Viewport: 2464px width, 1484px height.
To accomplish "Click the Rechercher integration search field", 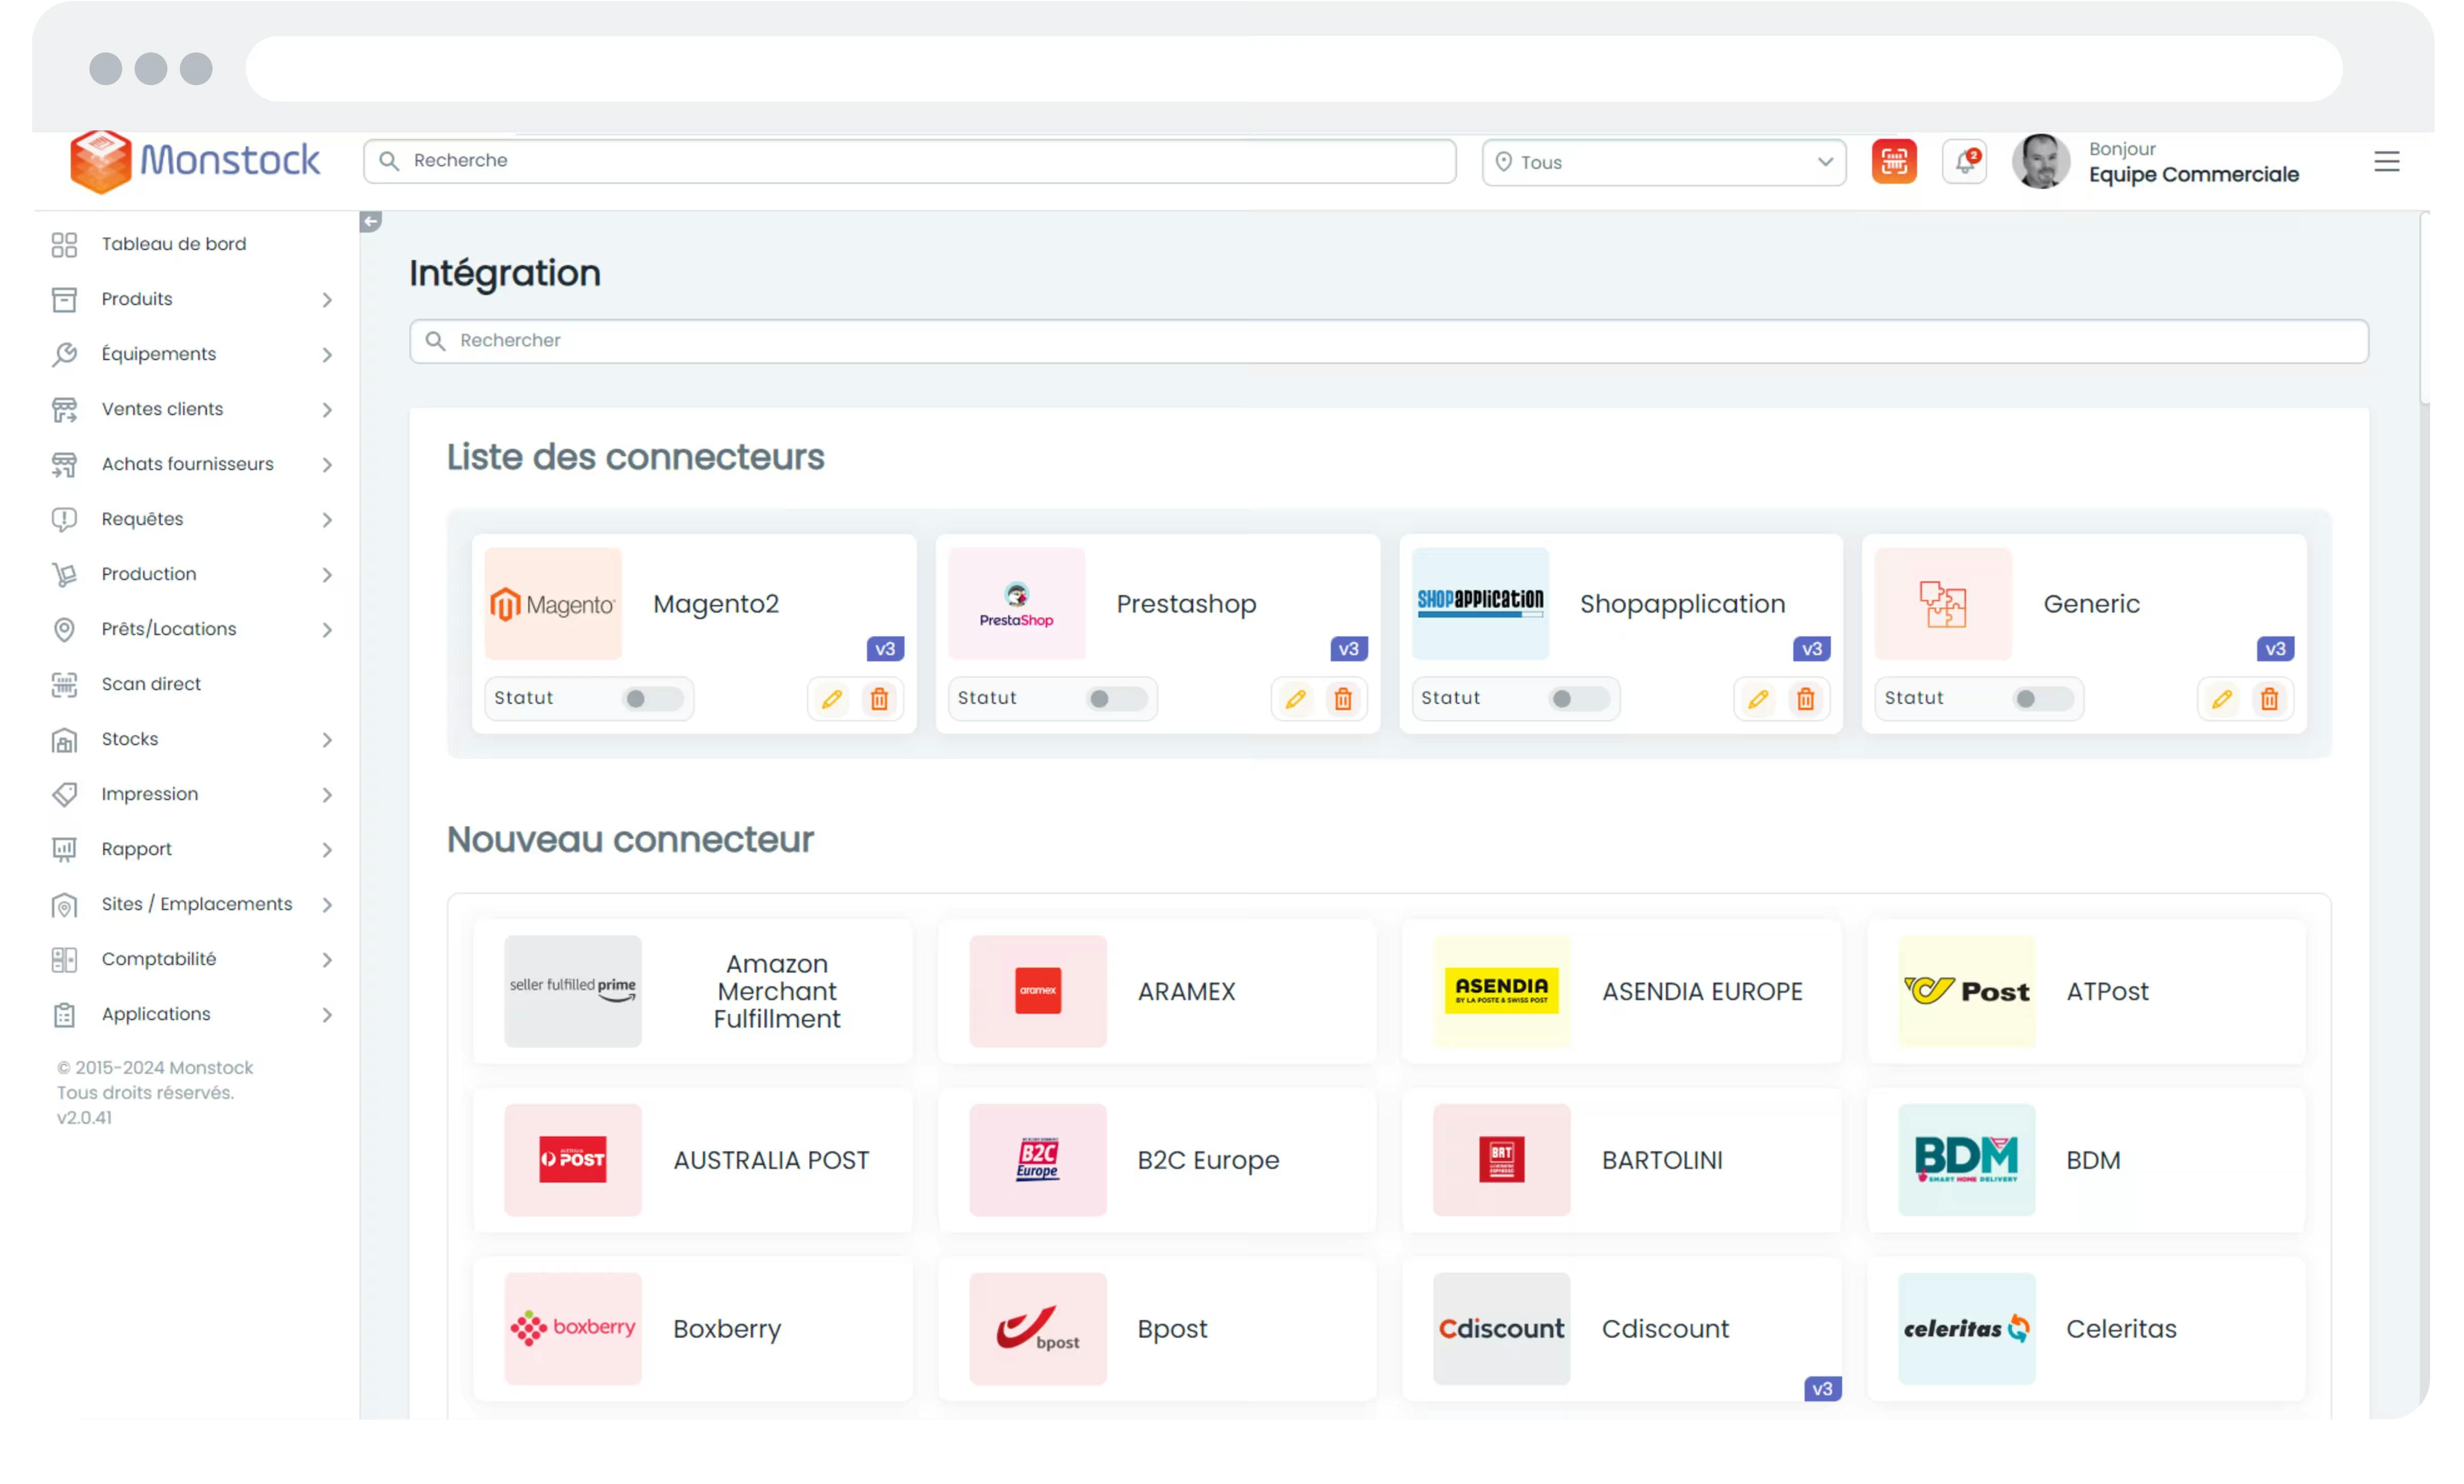I will coord(1388,341).
